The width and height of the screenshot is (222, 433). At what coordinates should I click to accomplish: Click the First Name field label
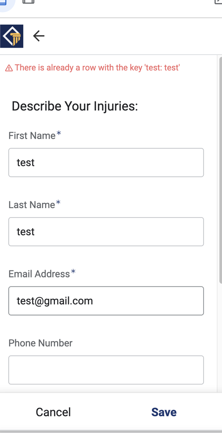[x=32, y=136]
